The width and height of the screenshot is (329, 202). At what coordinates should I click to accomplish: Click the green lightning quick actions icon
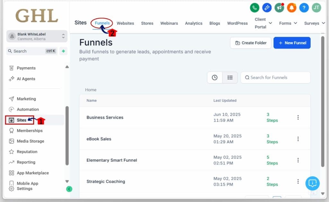(63, 51)
